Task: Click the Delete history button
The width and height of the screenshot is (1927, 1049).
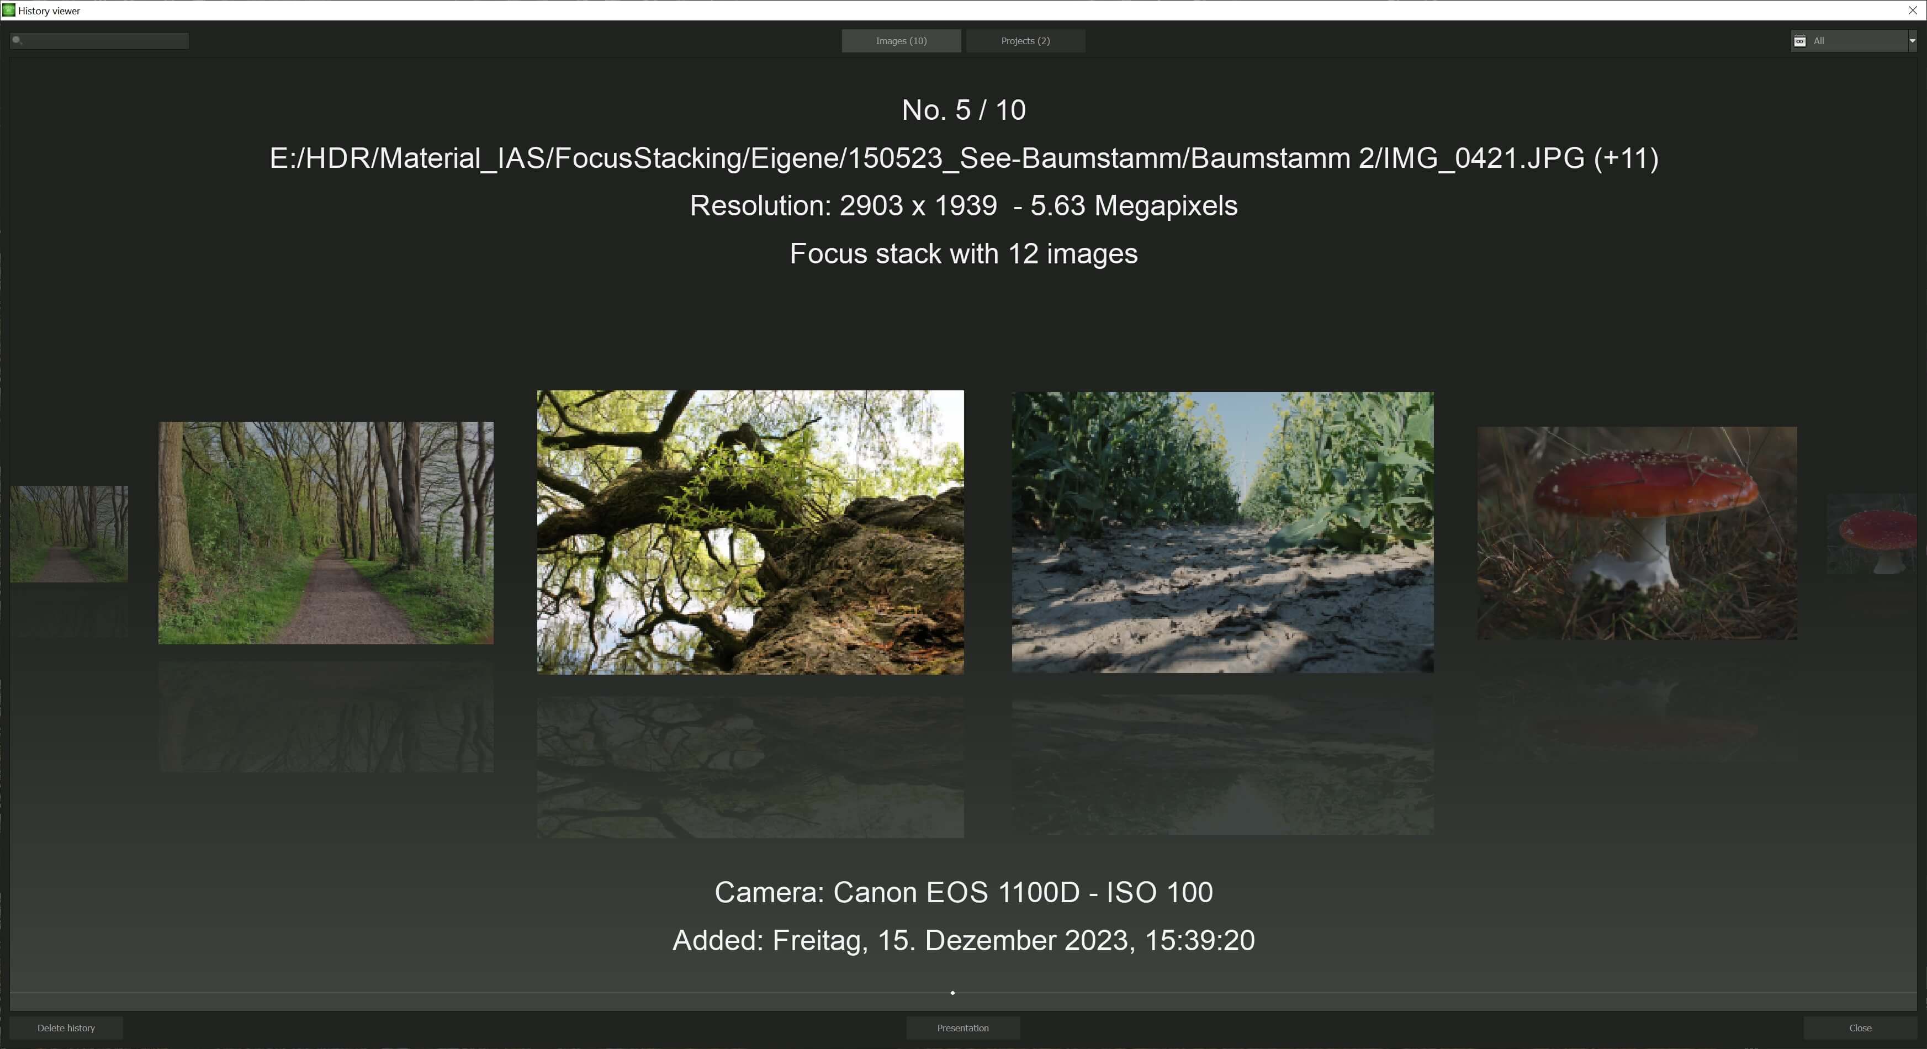Action: (66, 1027)
